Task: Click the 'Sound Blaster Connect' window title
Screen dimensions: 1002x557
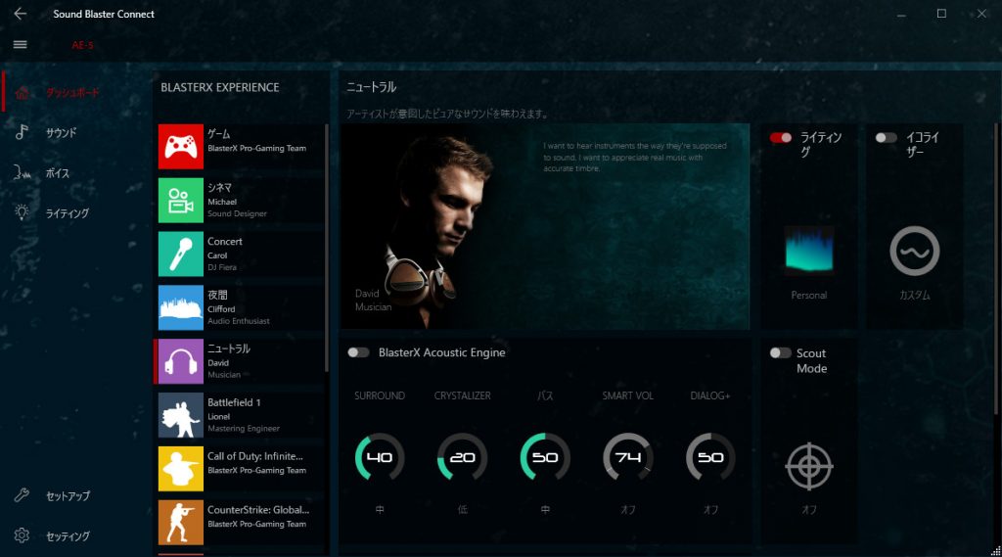Action: tap(104, 14)
